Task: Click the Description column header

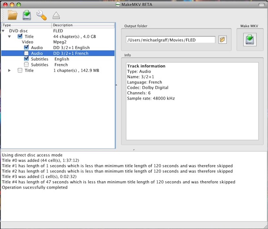Action: coord(83,25)
